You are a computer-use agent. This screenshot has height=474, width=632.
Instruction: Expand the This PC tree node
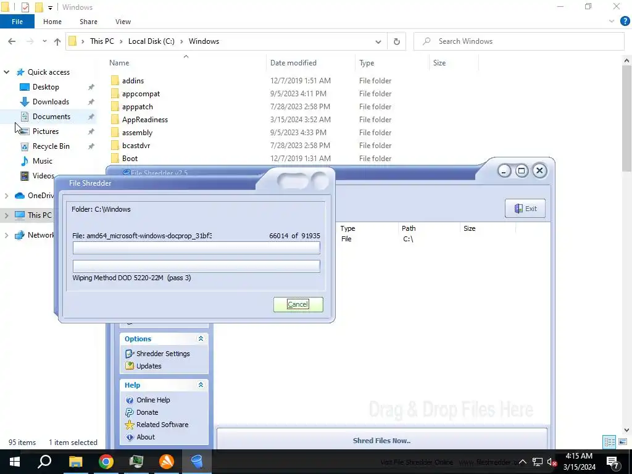click(x=6, y=215)
